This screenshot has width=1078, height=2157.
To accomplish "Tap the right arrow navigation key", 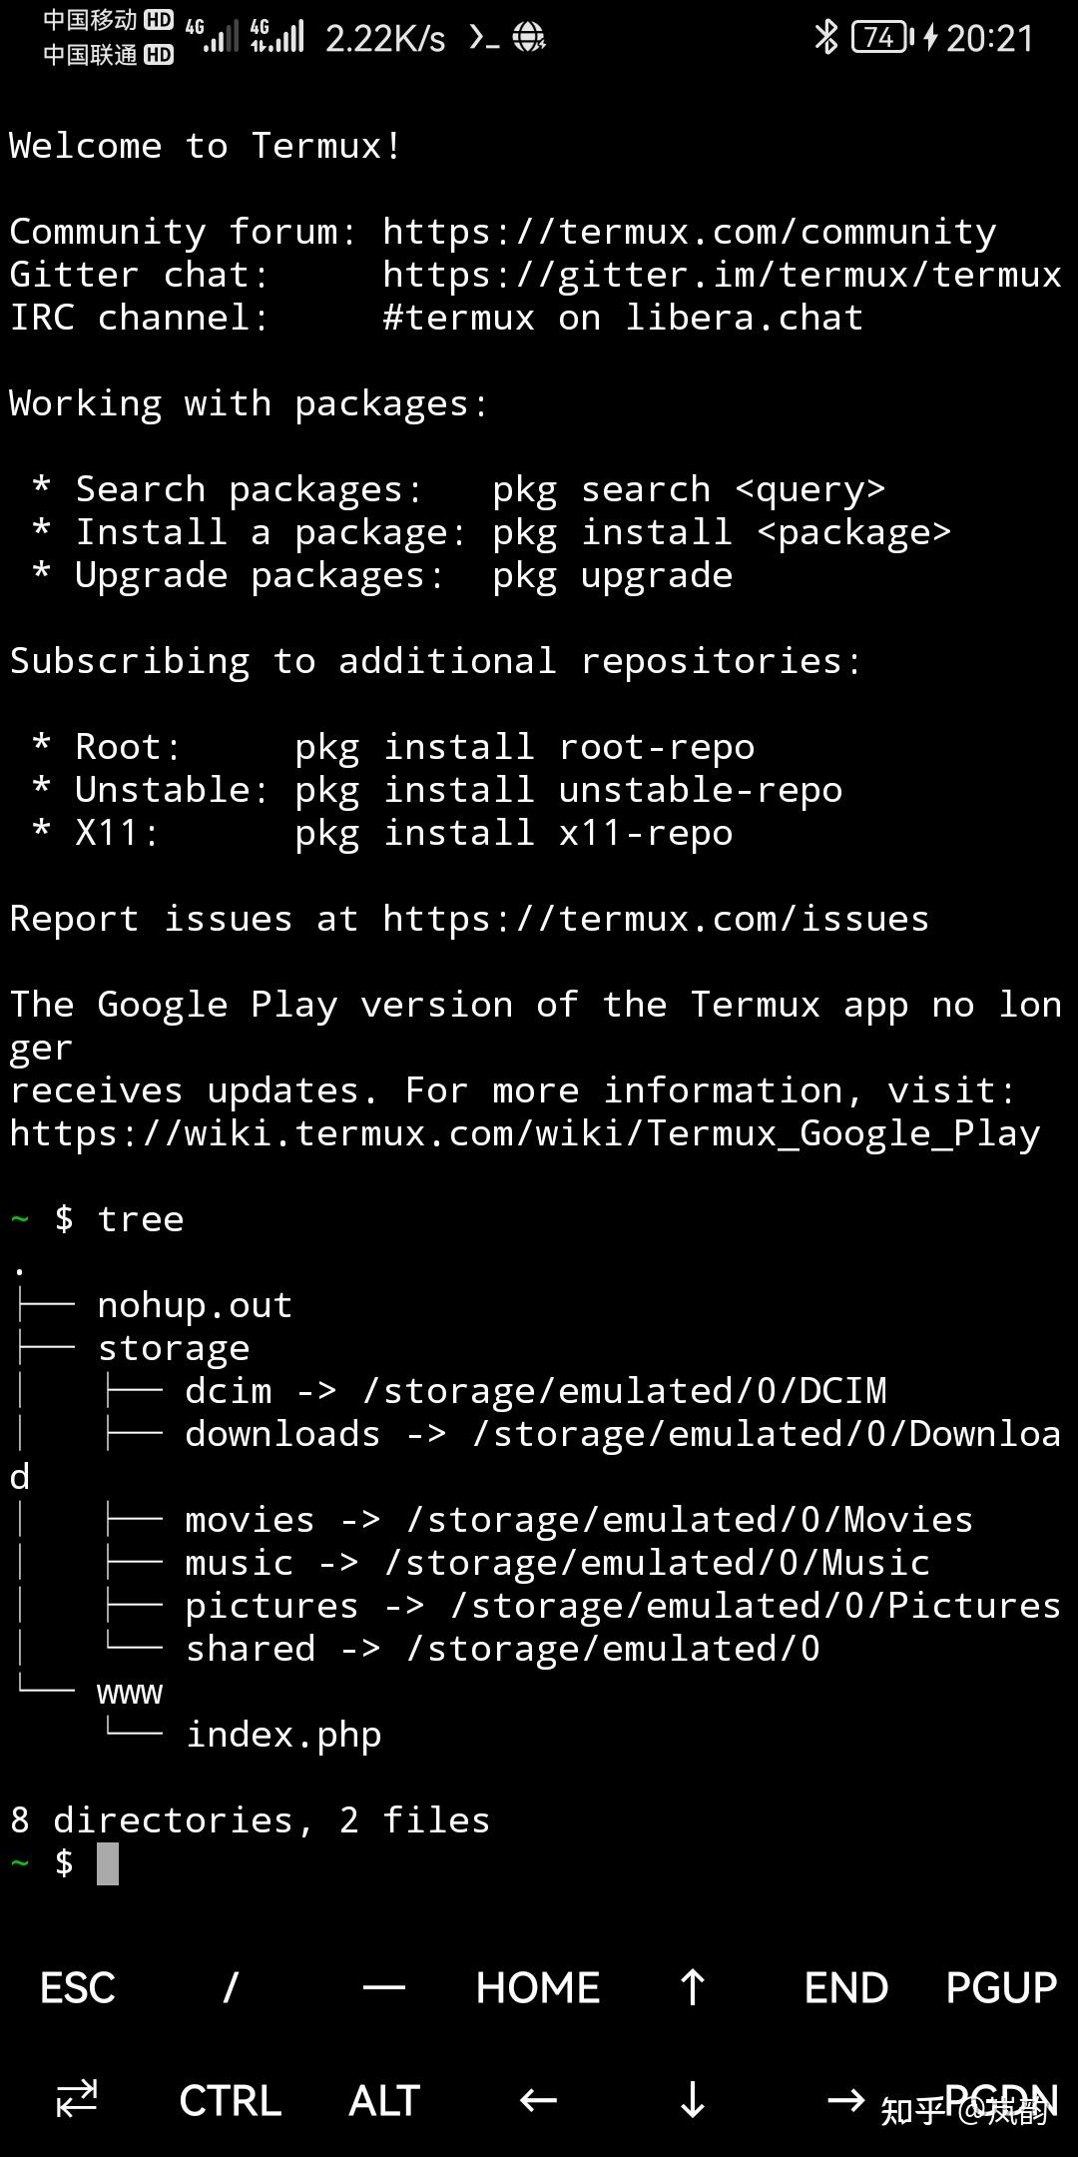I will 847,2100.
